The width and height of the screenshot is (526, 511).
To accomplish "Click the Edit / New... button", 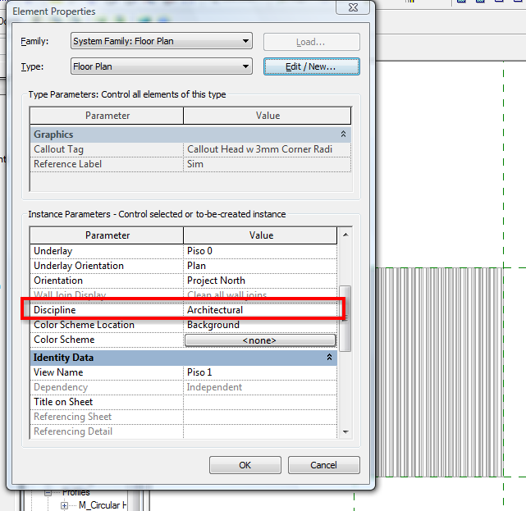I will (311, 66).
